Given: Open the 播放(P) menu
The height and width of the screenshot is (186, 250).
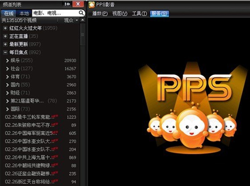Looking at the screenshot, I should pyautogui.click(x=100, y=14).
